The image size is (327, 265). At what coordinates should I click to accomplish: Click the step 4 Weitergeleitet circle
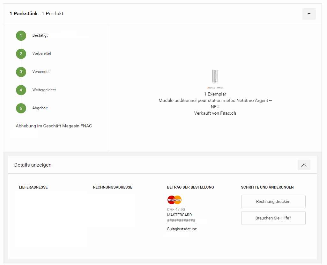click(21, 90)
